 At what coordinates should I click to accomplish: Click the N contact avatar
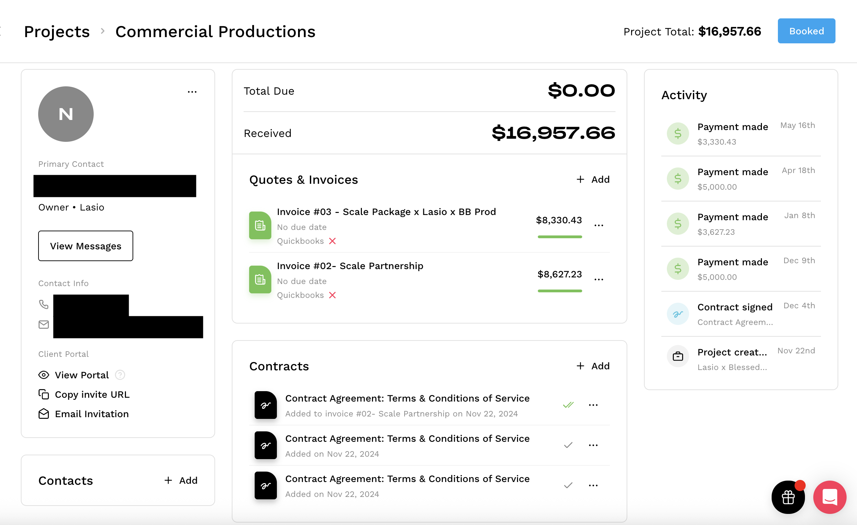point(66,114)
